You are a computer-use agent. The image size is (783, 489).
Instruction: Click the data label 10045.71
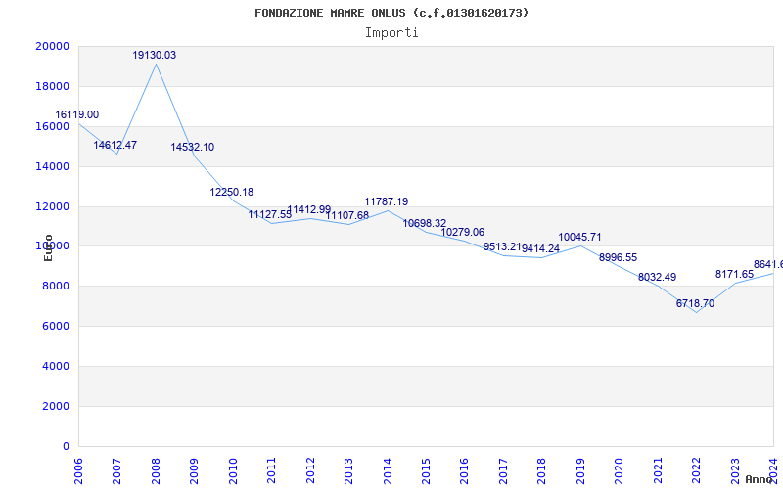coord(579,238)
